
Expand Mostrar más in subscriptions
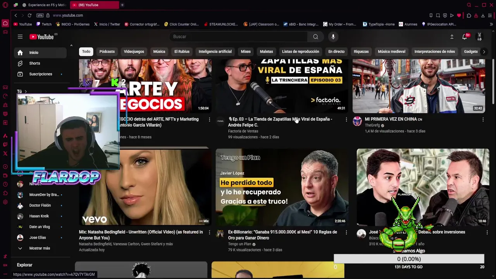pos(40,248)
